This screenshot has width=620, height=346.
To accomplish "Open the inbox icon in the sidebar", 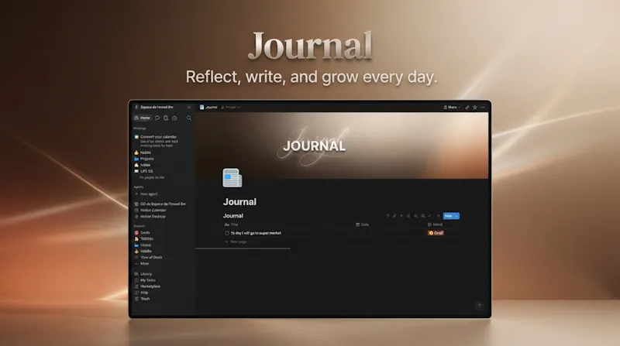I will click(x=174, y=118).
